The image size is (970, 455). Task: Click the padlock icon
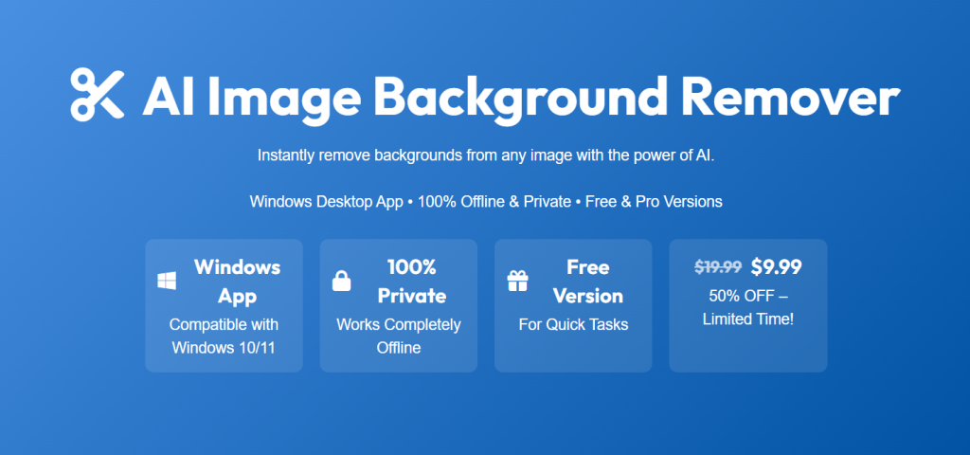click(x=341, y=281)
